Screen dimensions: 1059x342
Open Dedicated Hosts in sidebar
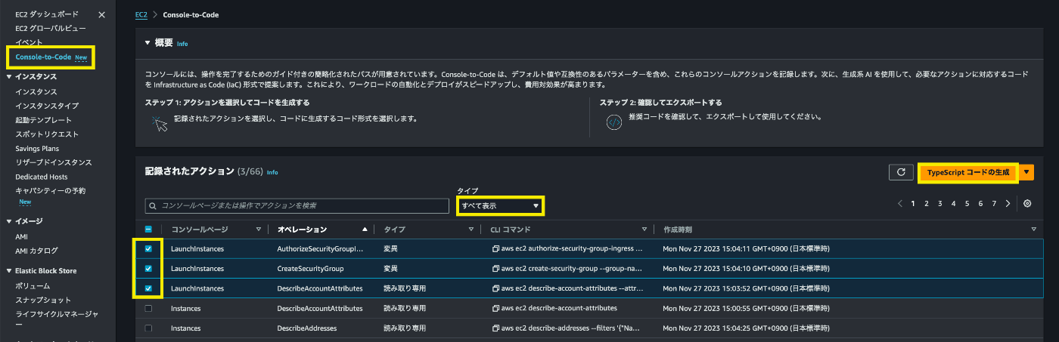point(42,177)
